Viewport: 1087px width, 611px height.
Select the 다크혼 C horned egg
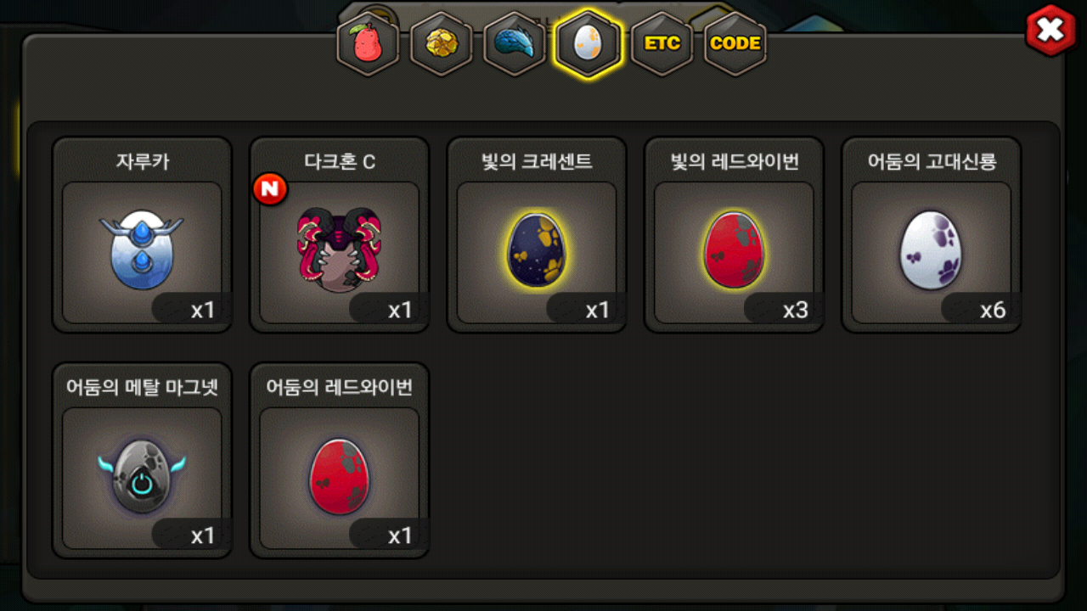339,250
